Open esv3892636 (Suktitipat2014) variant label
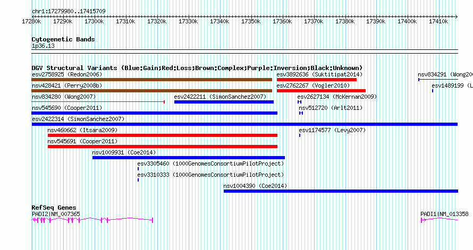Viewport: 473px width, 250px height. 319,74
